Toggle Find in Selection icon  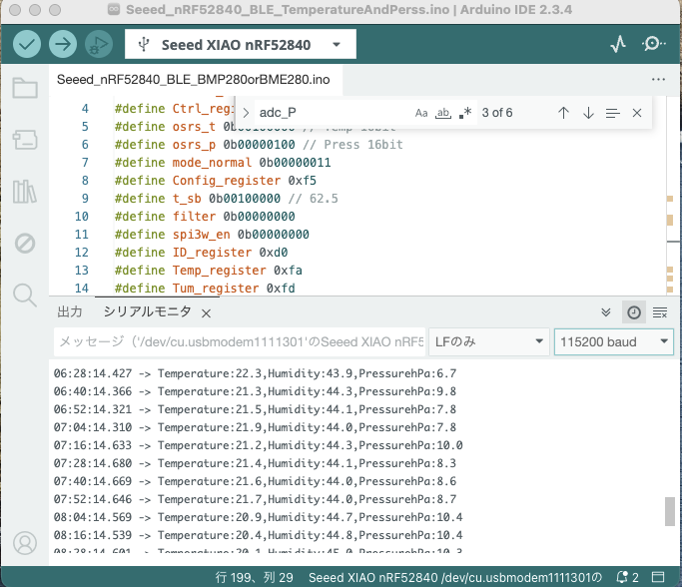click(612, 113)
